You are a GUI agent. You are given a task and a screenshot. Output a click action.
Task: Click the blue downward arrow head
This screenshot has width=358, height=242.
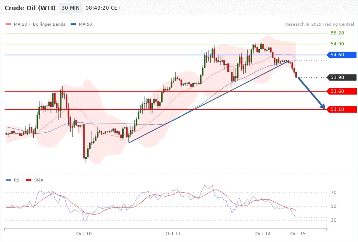(323, 107)
